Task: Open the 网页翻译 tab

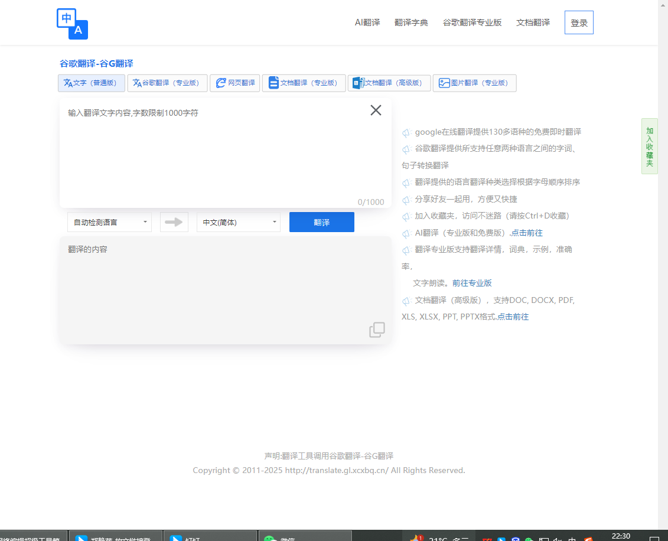Action: point(235,83)
